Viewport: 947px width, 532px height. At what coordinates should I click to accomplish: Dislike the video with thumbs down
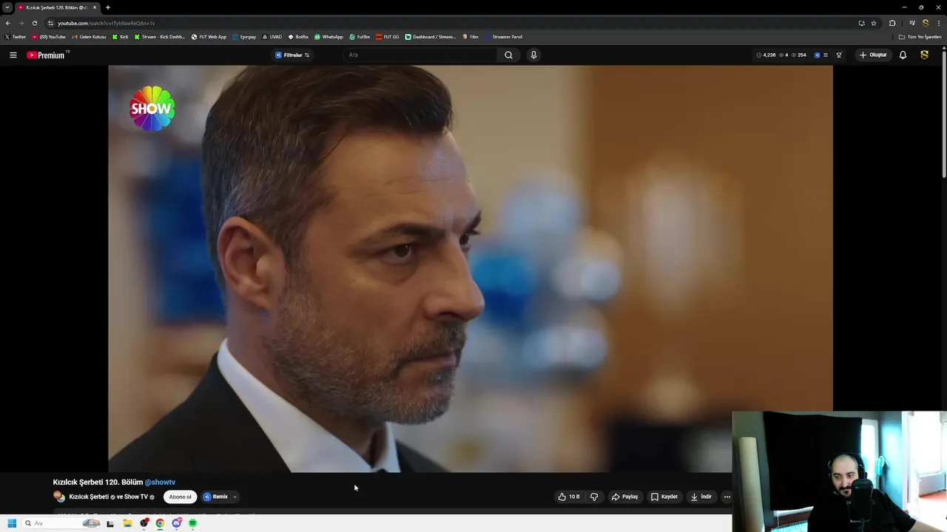(593, 497)
